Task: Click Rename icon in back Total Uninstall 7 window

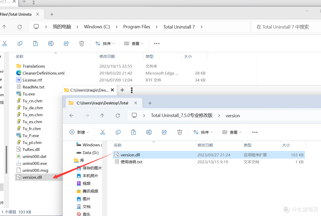Action: click(x=51, y=43)
